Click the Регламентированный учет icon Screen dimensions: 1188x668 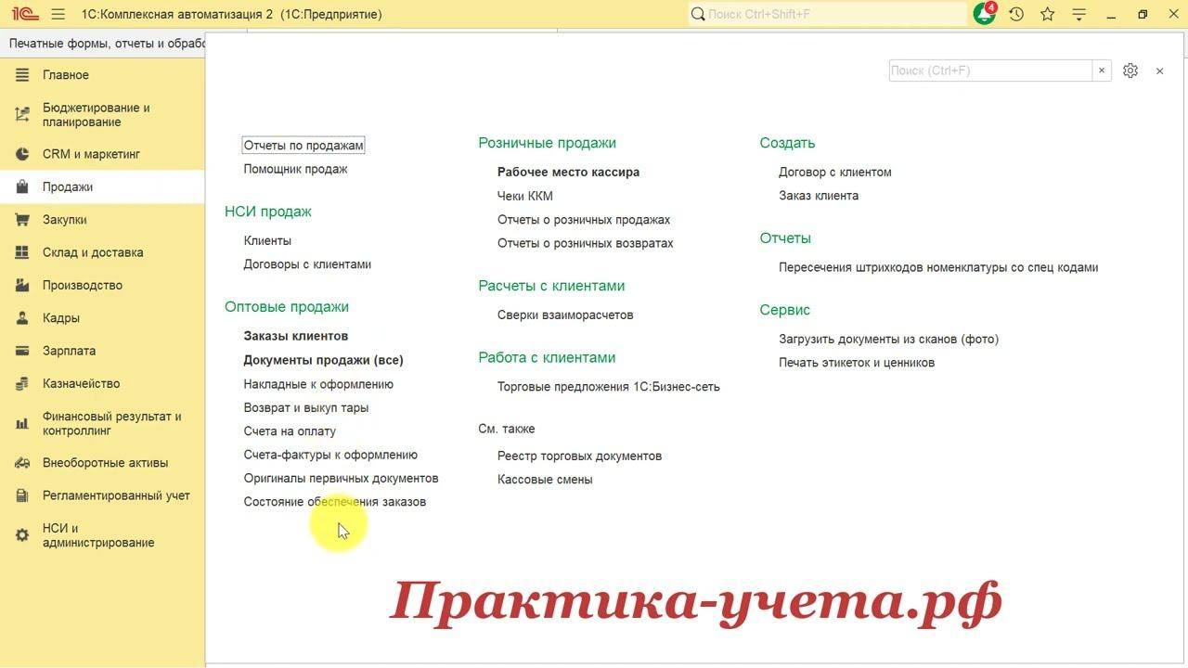pyautogui.click(x=22, y=495)
